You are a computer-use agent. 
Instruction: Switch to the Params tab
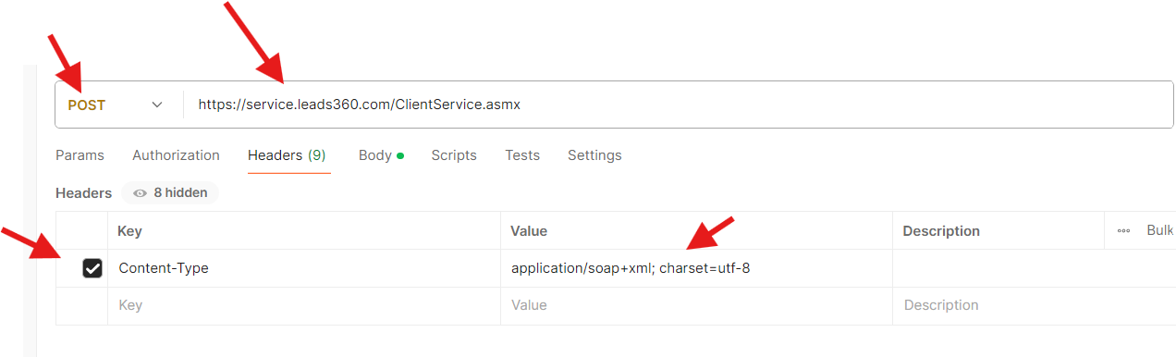[x=80, y=155]
